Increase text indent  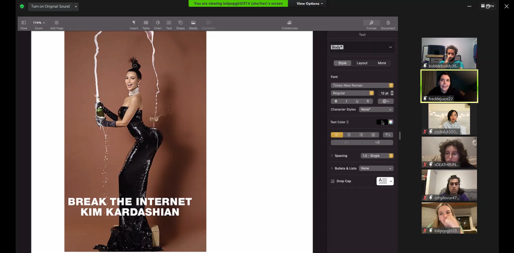(x=378, y=143)
